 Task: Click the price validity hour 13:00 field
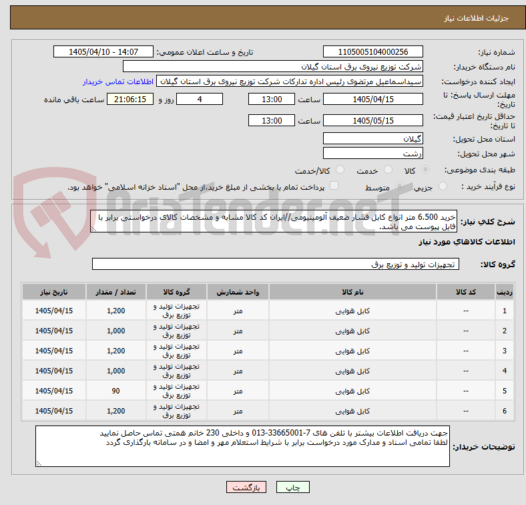(272, 120)
